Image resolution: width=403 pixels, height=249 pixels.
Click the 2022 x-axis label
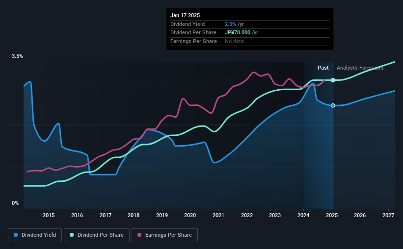(247, 215)
